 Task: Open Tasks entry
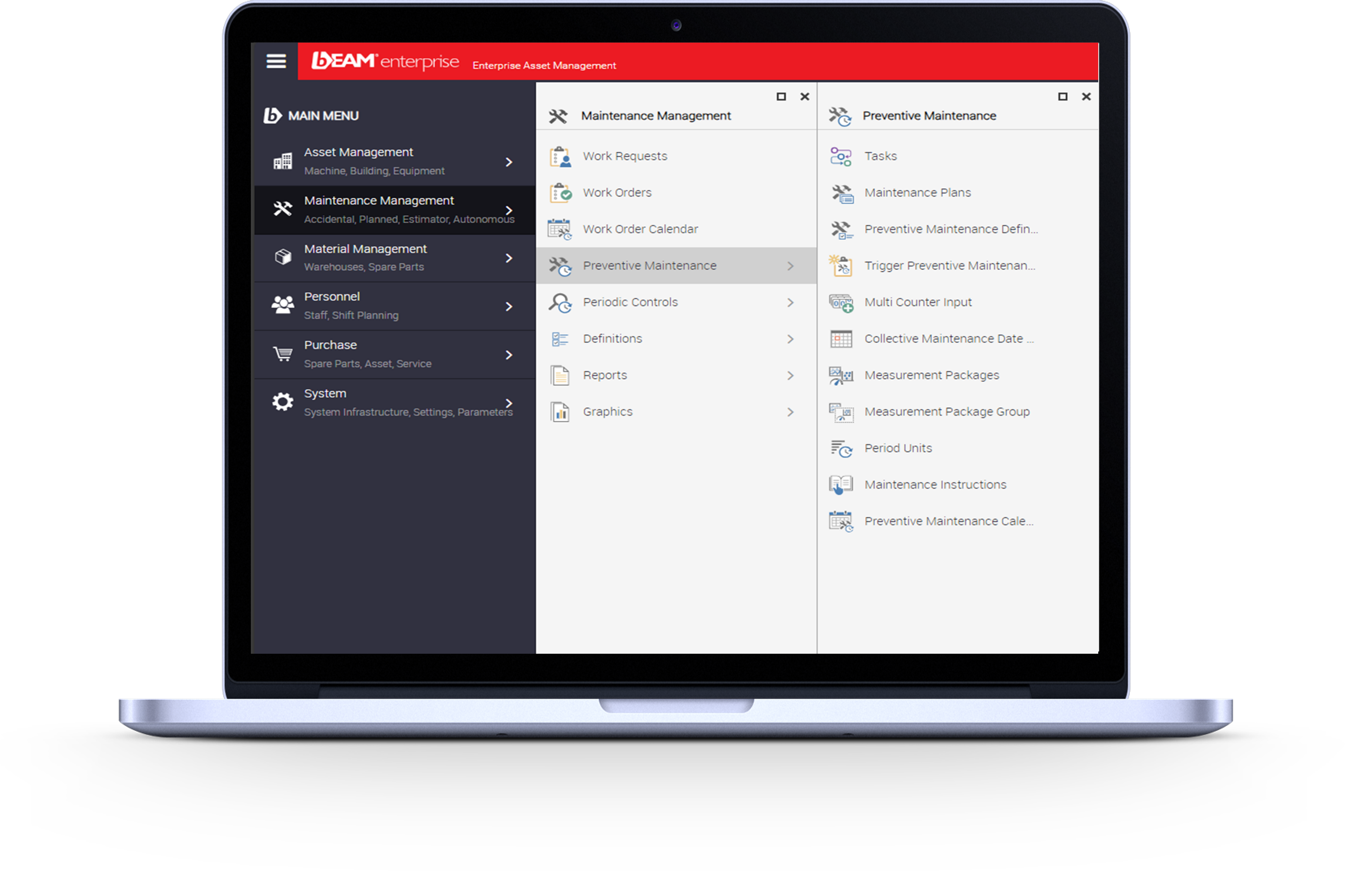pyautogui.click(x=957, y=156)
